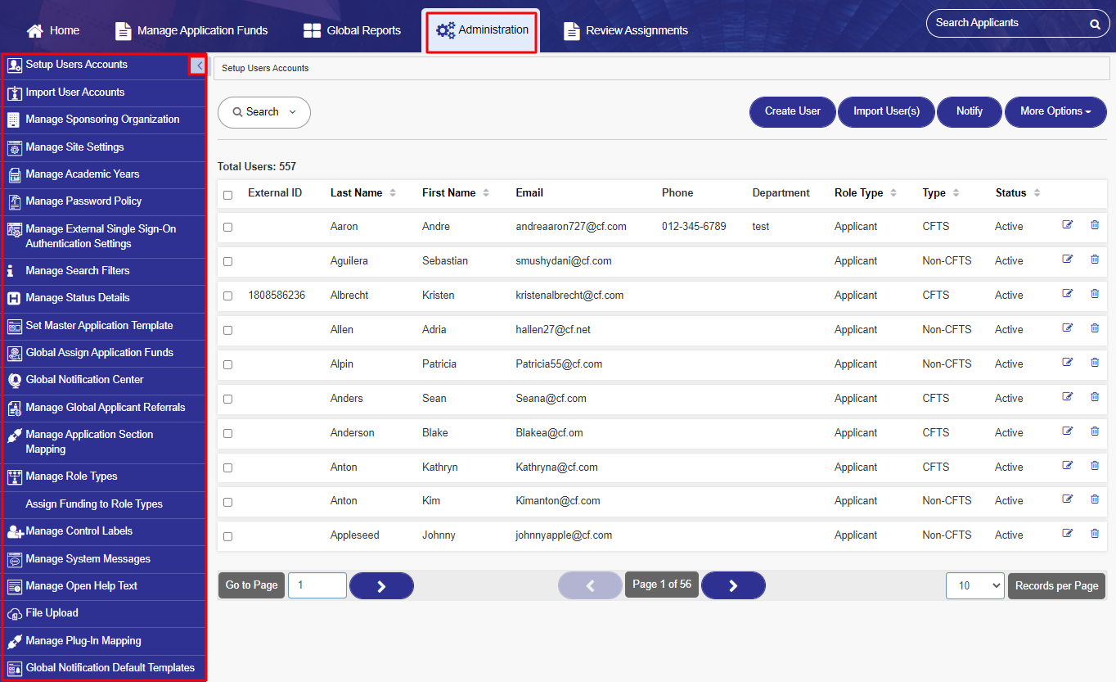Select the checkbox for Patricia Alpin
Image resolution: width=1116 pixels, height=682 pixels.
click(227, 364)
